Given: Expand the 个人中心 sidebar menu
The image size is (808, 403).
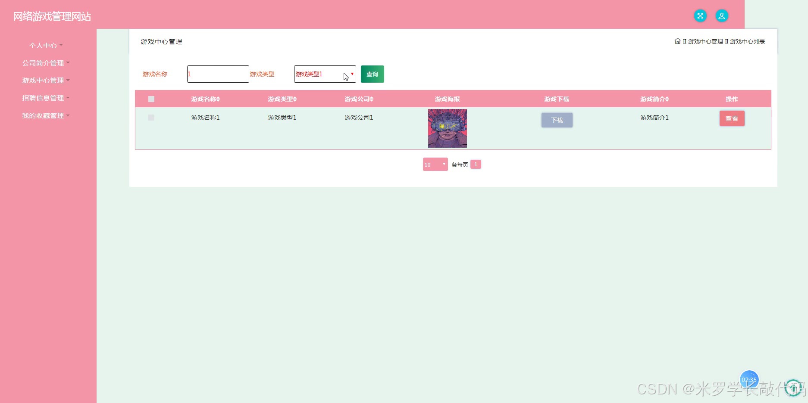Looking at the screenshot, I should click(x=46, y=45).
